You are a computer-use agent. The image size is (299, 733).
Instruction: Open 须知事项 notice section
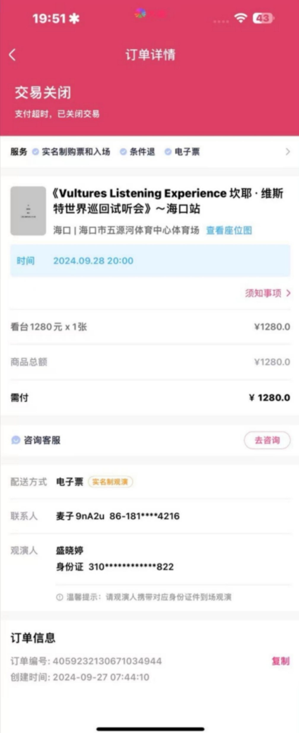(263, 293)
